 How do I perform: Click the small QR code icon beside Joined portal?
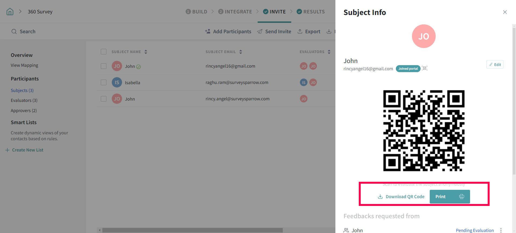point(425,68)
